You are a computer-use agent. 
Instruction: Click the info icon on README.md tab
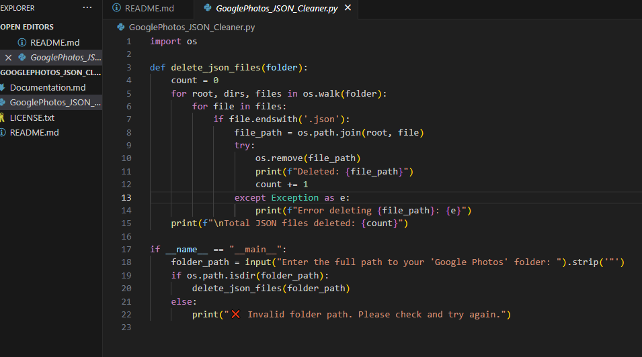(x=117, y=8)
